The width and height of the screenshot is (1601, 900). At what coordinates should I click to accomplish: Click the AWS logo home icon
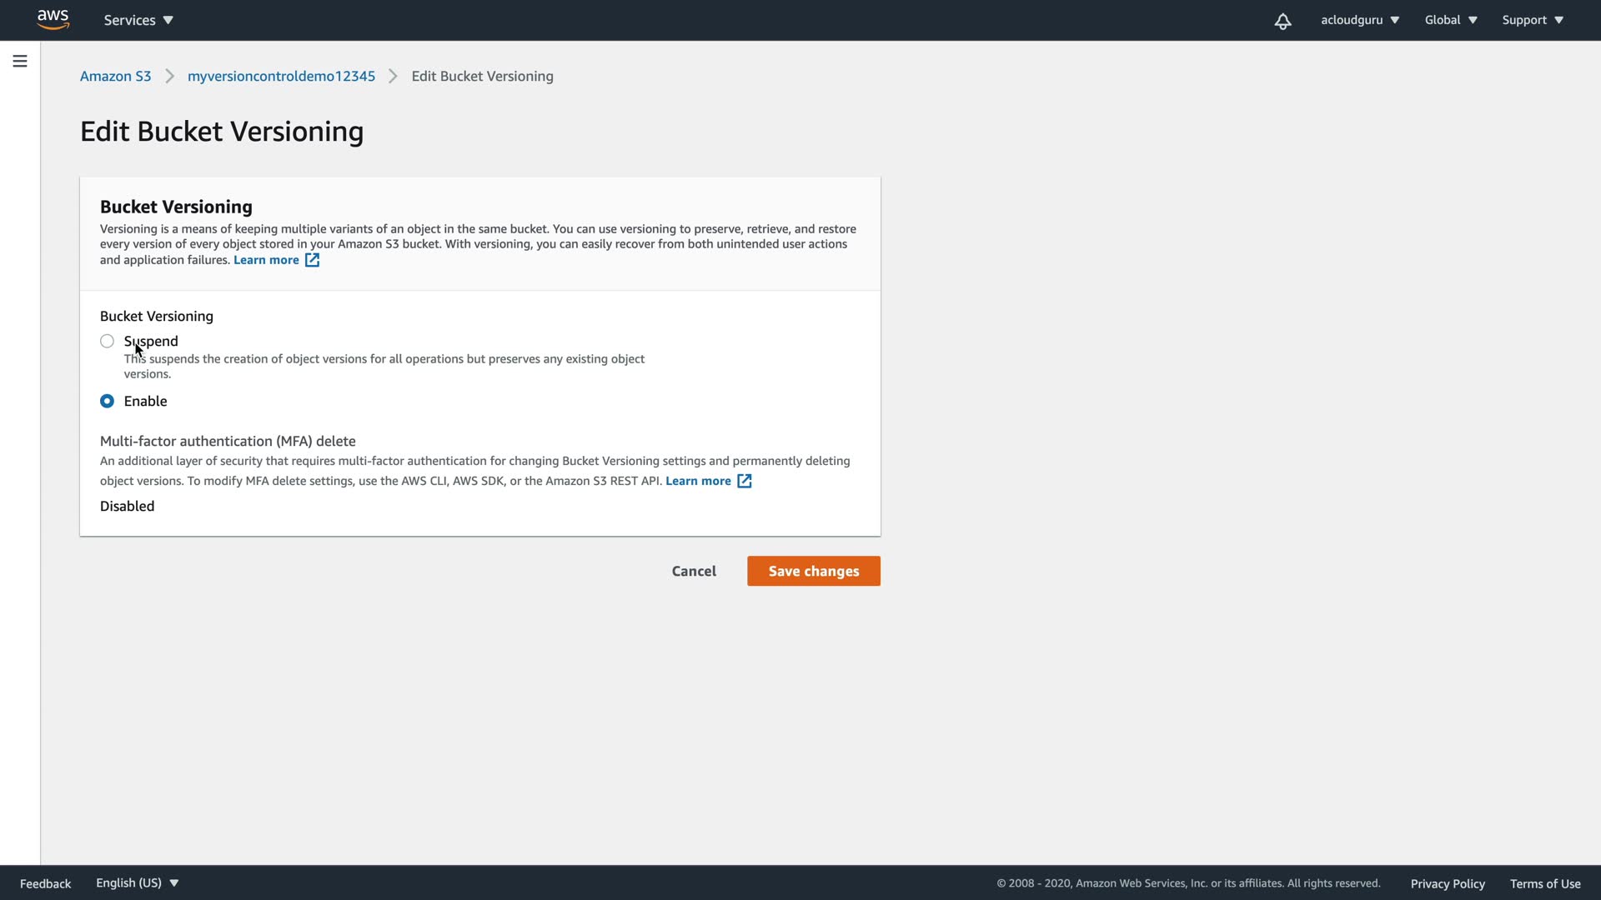[x=53, y=19]
